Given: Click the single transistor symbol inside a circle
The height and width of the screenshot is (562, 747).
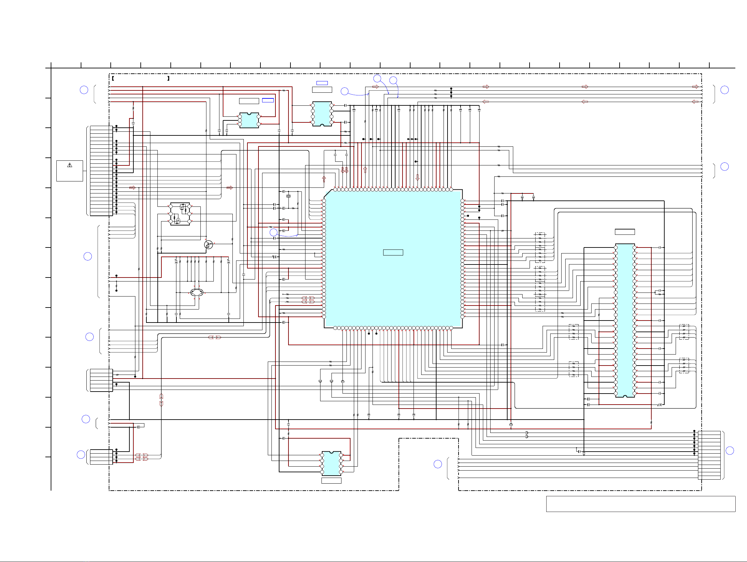Looking at the screenshot, I should 208,244.
